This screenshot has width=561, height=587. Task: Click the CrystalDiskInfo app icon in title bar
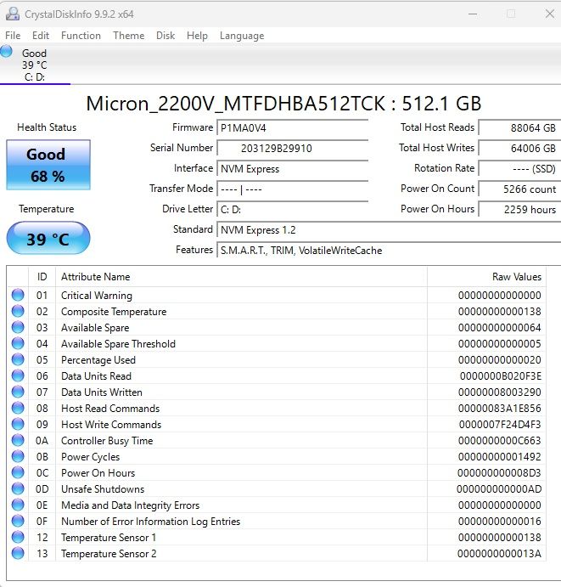tap(13, 14)
